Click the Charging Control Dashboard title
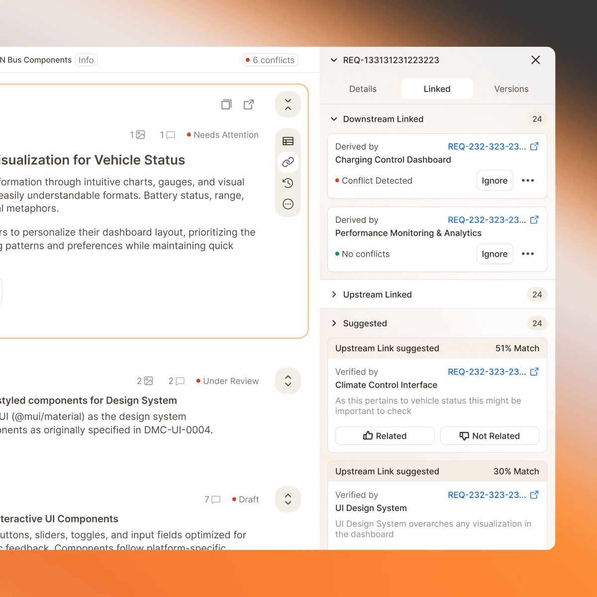 [393, 160]
